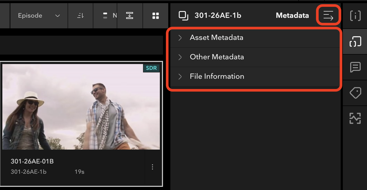367x190 pixels.
Task: Select the metadata sidebar icon
Action: tap(355, 41)
